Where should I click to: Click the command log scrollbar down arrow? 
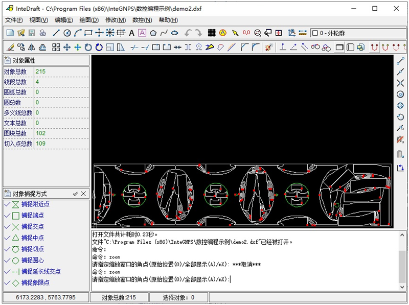click(x=402, y=287)
